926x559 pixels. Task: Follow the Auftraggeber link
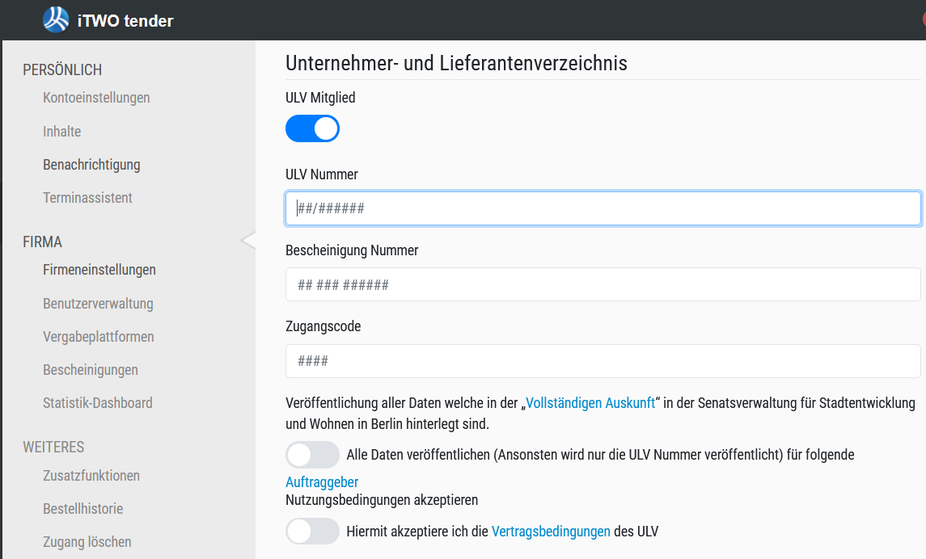coord(322,481)
